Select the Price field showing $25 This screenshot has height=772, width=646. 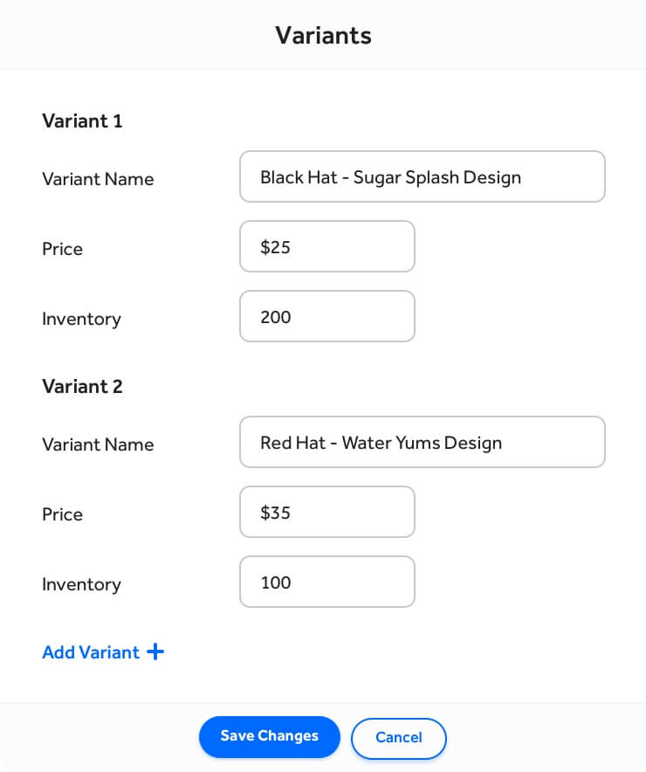326,246
